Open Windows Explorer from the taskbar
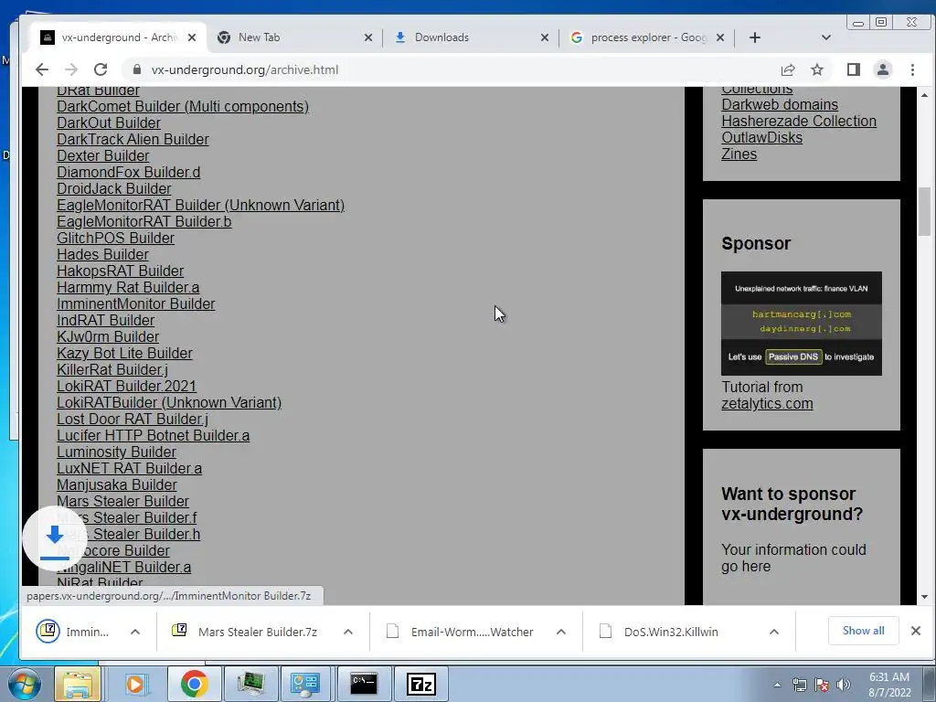This screenshot has width=936, height=702. (x=77, y=684)
